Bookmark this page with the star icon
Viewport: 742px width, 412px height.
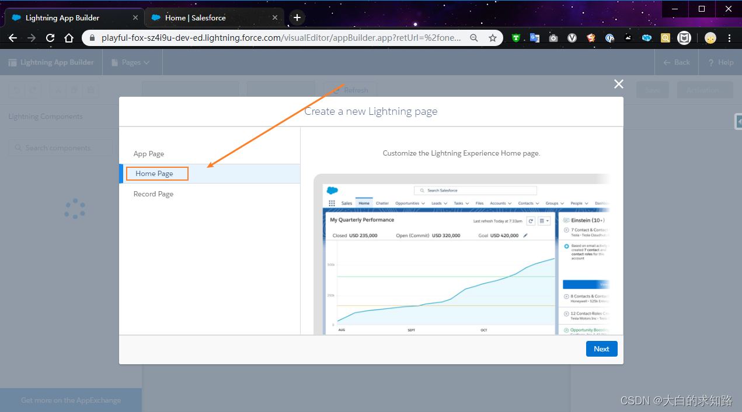point(493,38)
